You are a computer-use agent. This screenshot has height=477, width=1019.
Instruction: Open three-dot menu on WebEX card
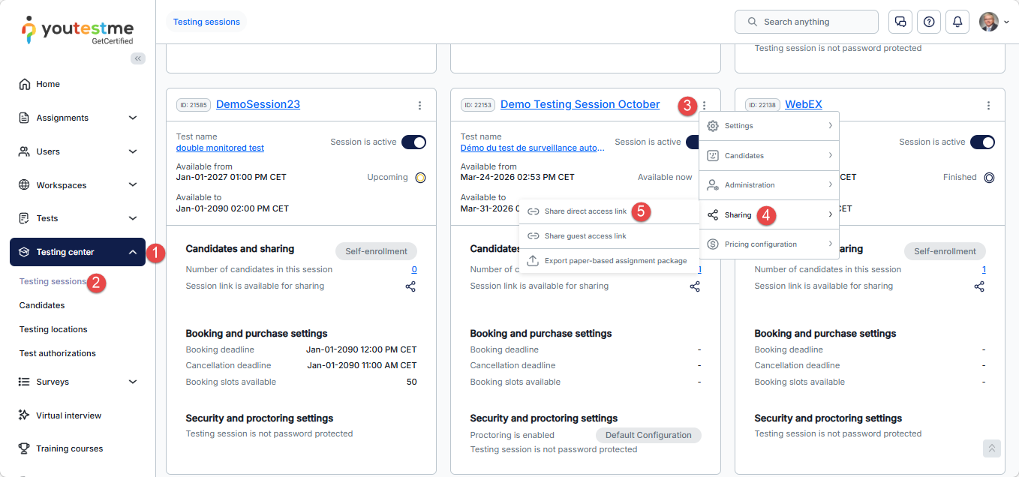[988, 106]
